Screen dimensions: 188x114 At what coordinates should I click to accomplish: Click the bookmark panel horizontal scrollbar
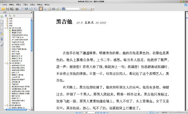tap(16, 110)
